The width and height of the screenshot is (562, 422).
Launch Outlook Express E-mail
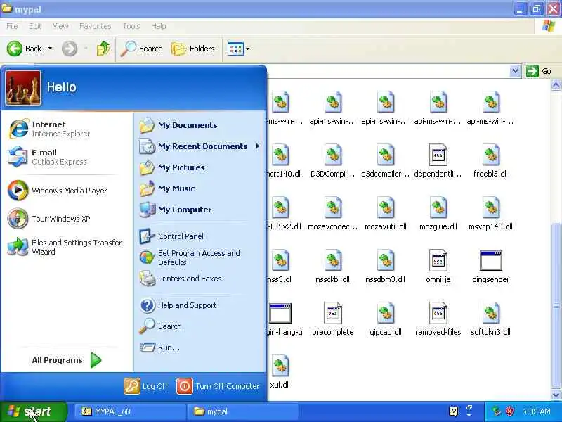(x=48, y=157)
